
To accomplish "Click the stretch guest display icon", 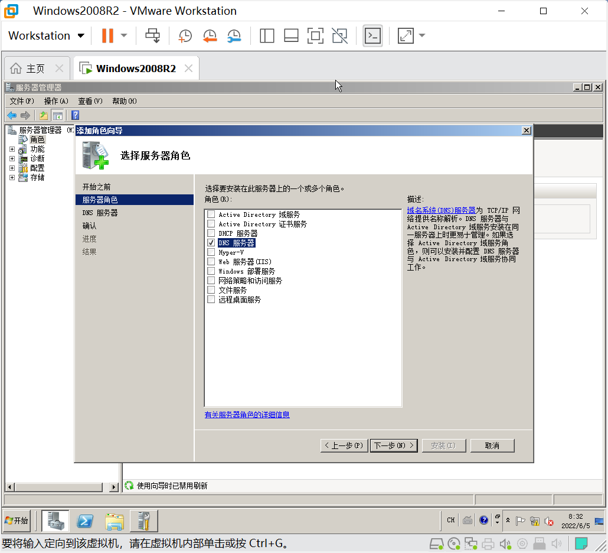I will point(406,35).
